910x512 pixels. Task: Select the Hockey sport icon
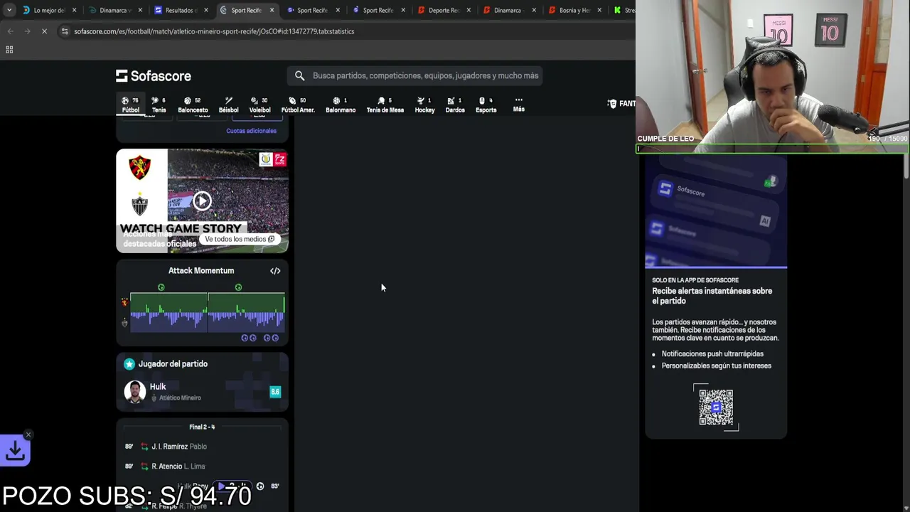[424, 105]
